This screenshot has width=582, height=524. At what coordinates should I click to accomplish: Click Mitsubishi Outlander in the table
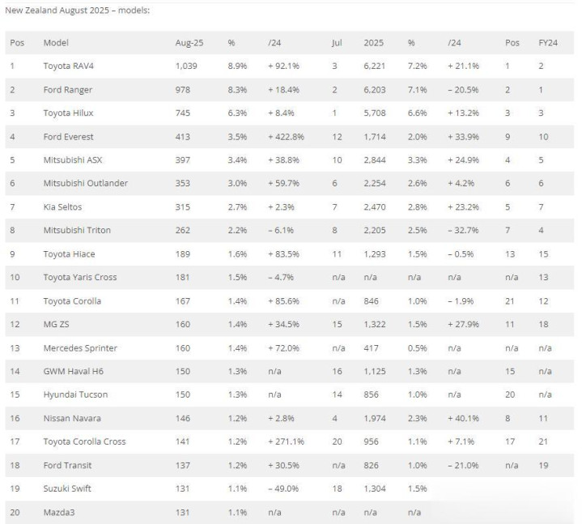point(85,183)
